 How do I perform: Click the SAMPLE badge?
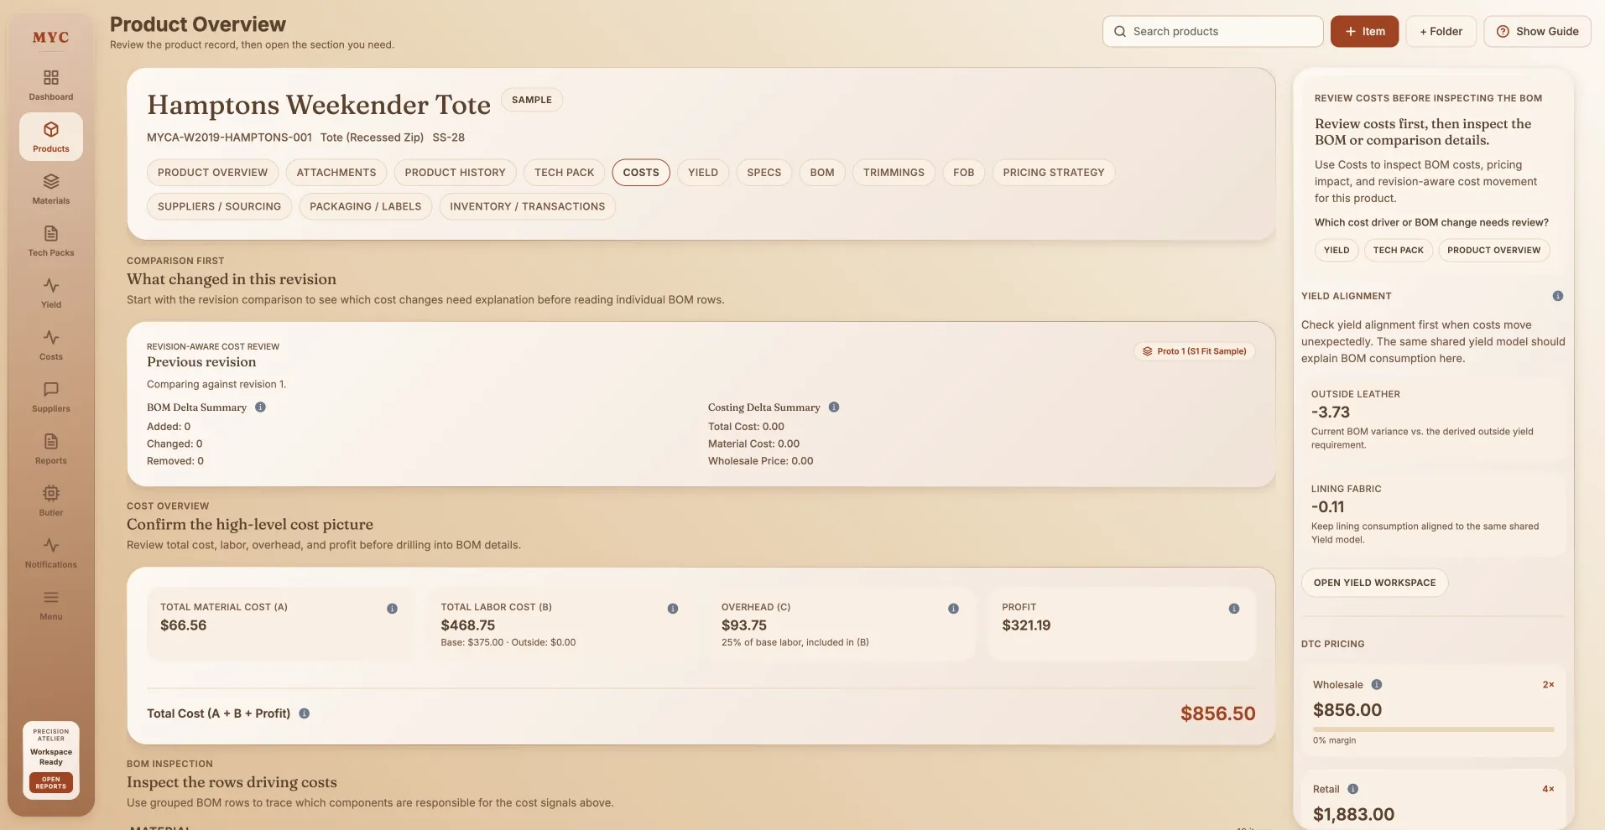[x=532, y=100]
